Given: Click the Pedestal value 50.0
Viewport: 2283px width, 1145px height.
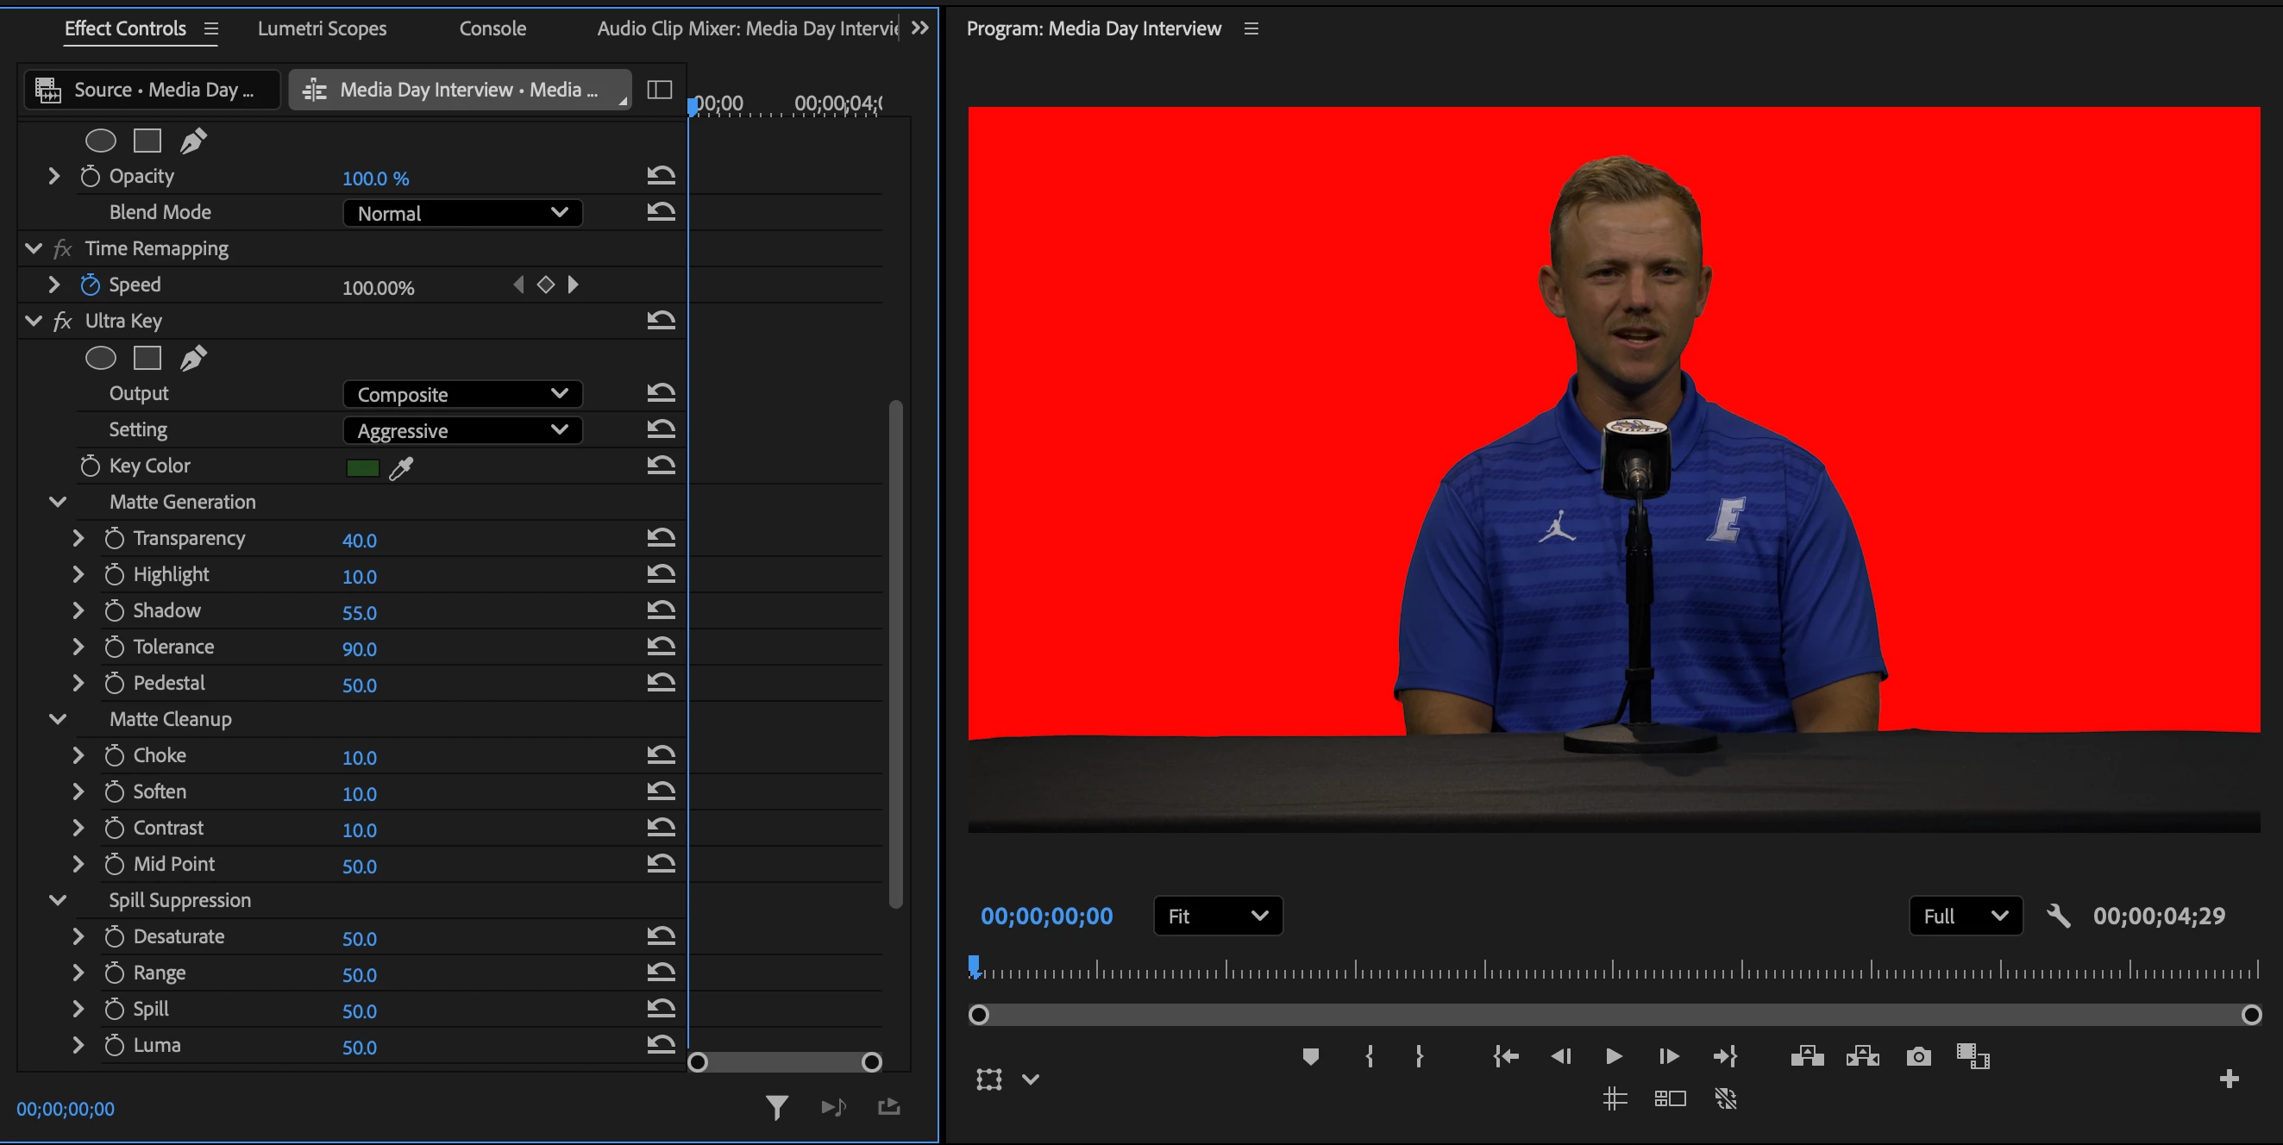Looking at the screenshot, I should pyautogui.click(x=359, y=685).
